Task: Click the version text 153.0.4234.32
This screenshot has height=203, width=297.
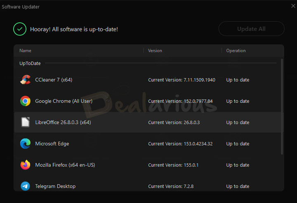Action: (198, 144)
